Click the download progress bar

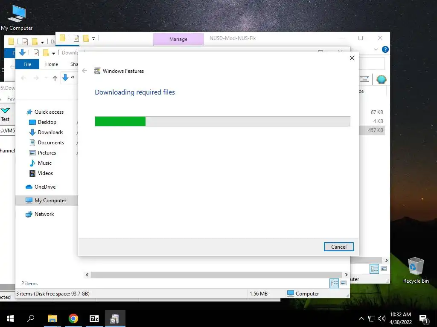tap(222, 121)
